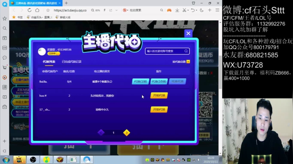
Task: Click the plus icon in browser toolbar
Action: point(210,10)
